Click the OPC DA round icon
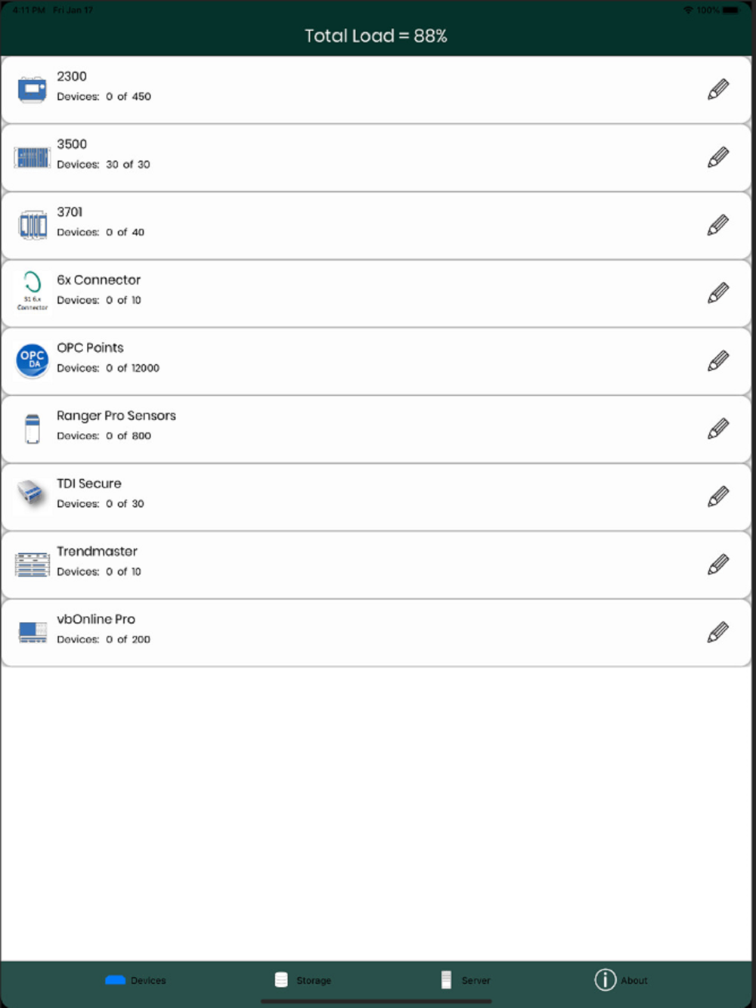The width and height of the screenshot is (756, 1008). click(33, 360)
